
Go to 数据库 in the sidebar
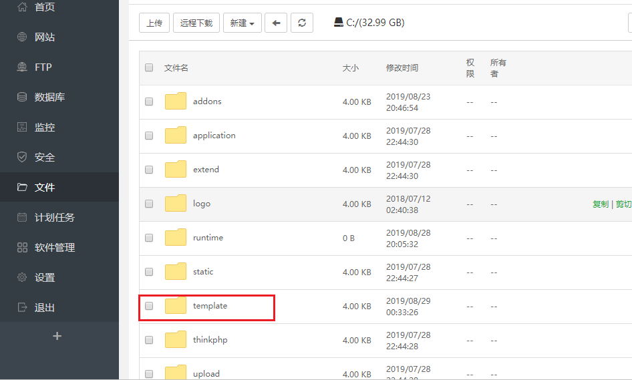49,98
